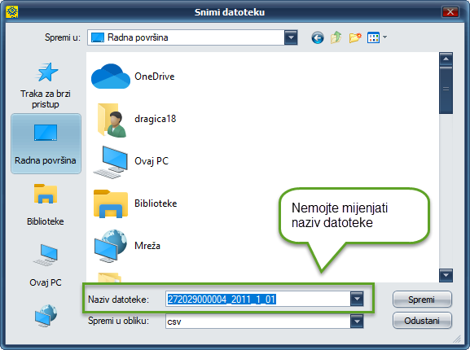The height and width of the screenshot is (350, 470).
Task: Open Biblioteke from the left sidebar
Action: tap(46, 205)
